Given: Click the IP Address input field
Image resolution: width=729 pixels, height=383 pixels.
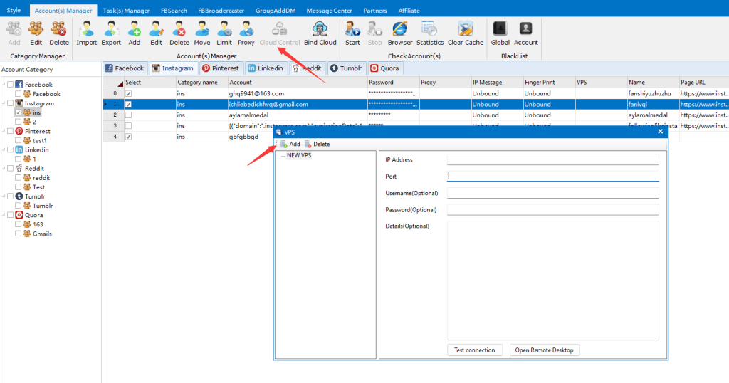Looking at the screenshot, I should click(x=552, y=159).
